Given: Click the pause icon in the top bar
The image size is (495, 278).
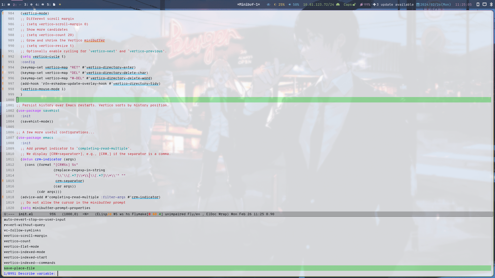Looking at the screenshot, I should point(60,4).
